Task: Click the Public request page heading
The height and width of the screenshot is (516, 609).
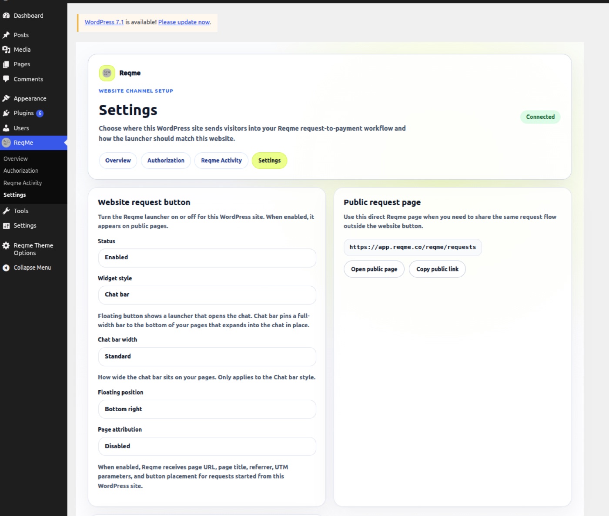Action: pos(382,202)
